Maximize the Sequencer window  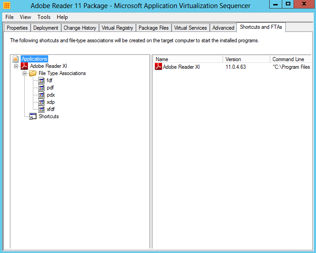click(288, 4)
